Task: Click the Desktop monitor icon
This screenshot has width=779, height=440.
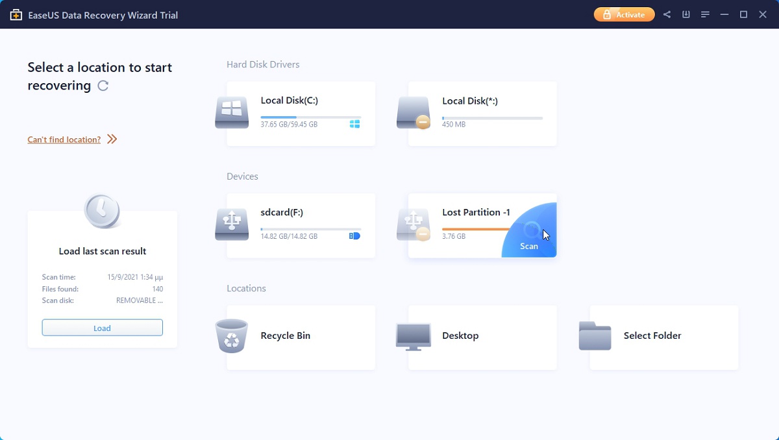Action: 414,337
